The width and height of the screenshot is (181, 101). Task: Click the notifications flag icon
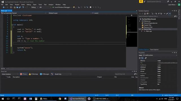tap(141, 1)
